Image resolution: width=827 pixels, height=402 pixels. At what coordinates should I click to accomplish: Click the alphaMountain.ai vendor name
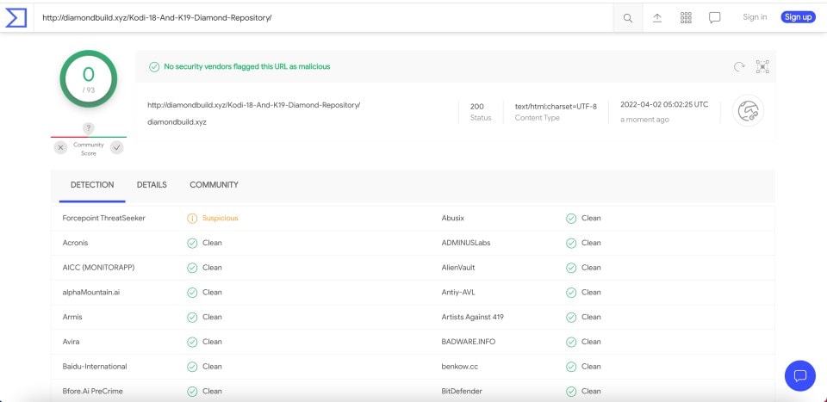91,293
